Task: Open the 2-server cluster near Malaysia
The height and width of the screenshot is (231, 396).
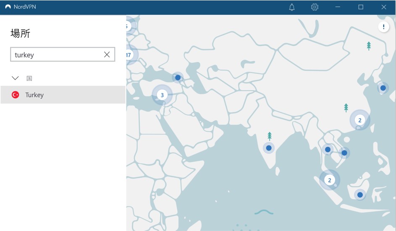Action: coord(330,180)
